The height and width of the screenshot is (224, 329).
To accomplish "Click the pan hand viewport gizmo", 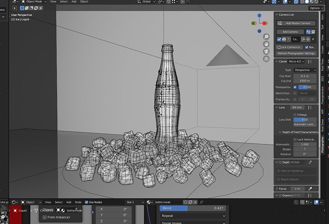I will coord(266,44).
